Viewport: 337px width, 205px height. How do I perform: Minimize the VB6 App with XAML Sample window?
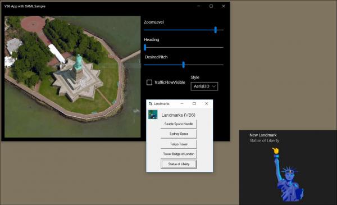(199, 6)
